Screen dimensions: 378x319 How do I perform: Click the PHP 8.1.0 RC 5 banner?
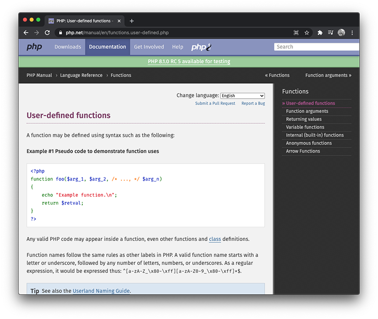(x=189, y=61)
